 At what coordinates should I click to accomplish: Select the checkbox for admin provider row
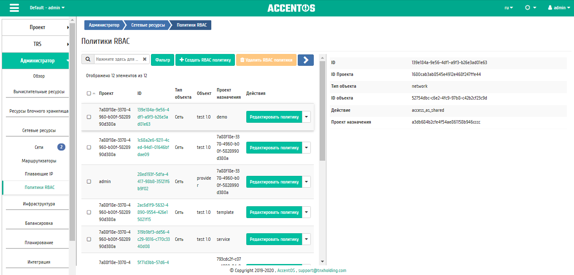89,181
